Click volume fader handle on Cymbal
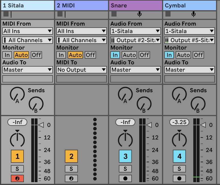This screenshot has height=185, width=220. [x=203, y=125]
